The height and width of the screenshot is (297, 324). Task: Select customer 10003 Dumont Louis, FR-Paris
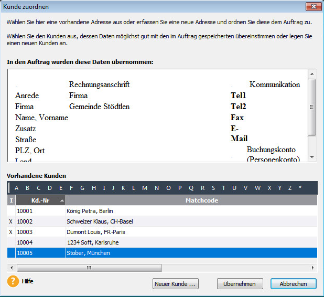[96, 232]
